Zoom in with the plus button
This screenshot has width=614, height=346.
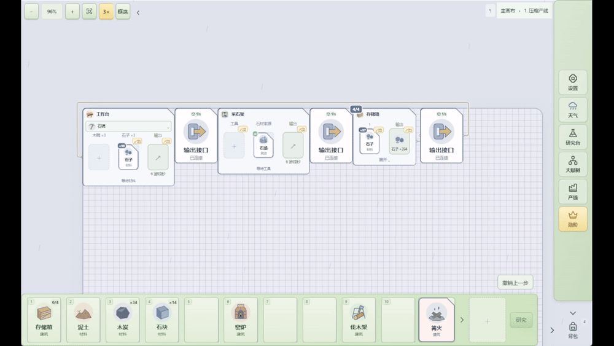point(72,11)
